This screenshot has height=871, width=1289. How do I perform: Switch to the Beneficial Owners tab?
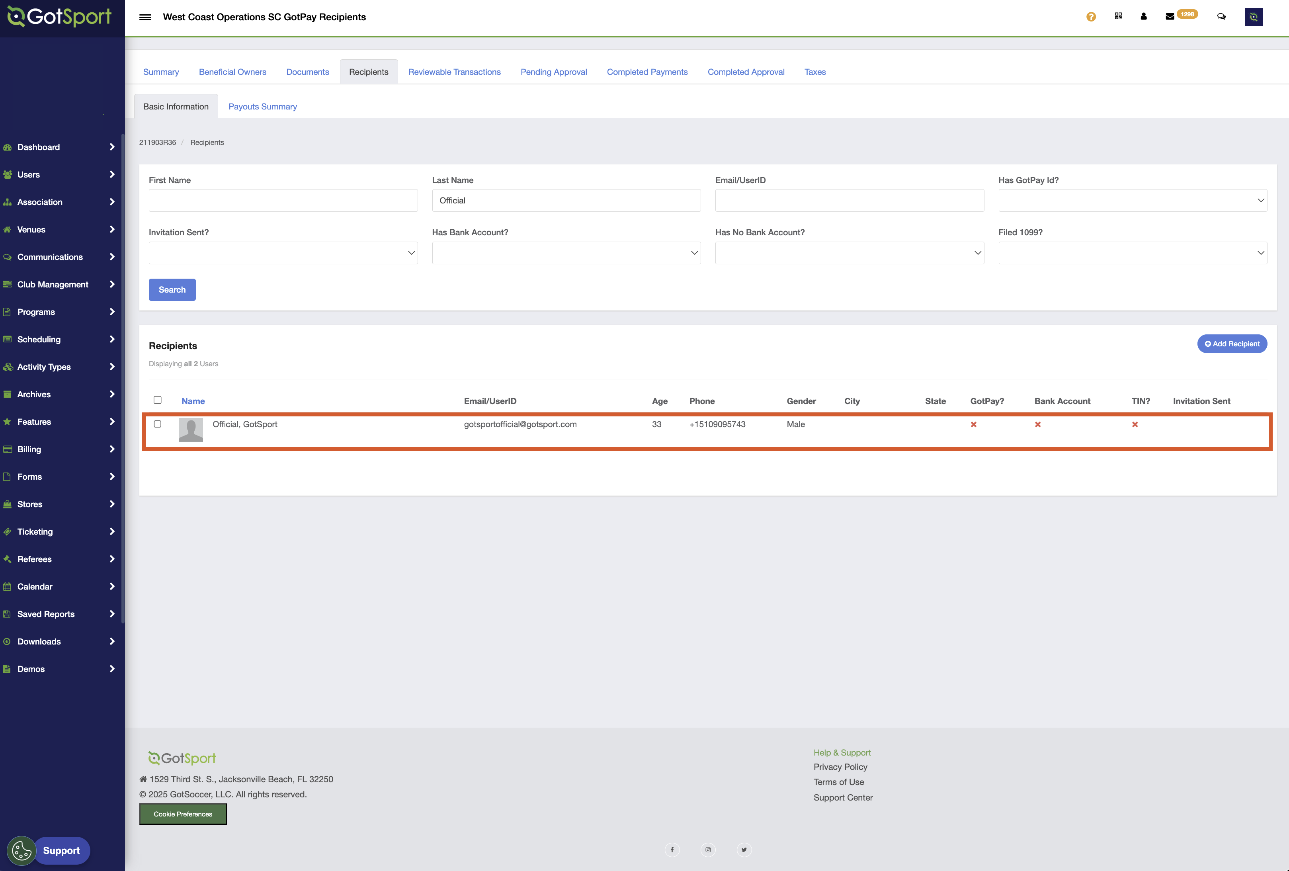(x=232, y=72)
